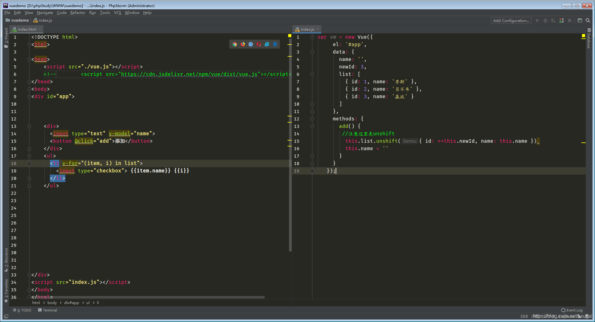595x322 pixels.
Task: Open the Run Anything window icon
Action: point(580,20)
